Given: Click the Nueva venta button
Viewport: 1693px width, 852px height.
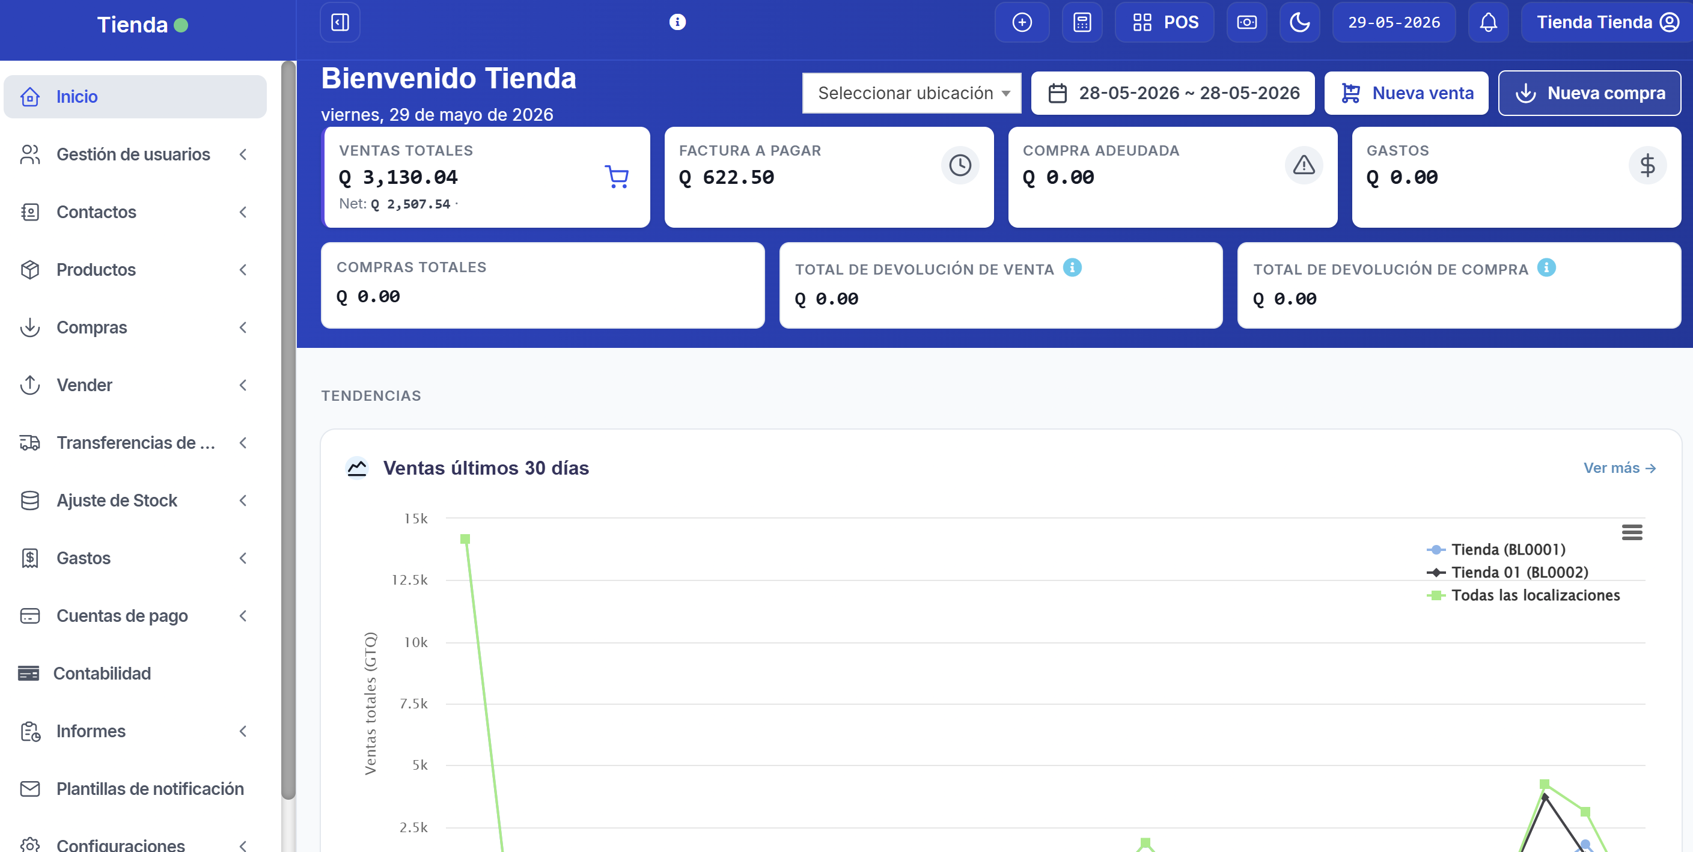Looking at the screenshot, I should tap(1406, 93).
